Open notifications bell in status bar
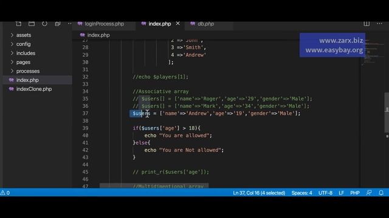Screen dimensions: 389x218 point(381,193)
